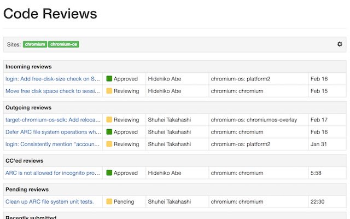Open 'ARC is not allowed for incognito' review
This screenshot has width=350, height=219.
(52, 173)
